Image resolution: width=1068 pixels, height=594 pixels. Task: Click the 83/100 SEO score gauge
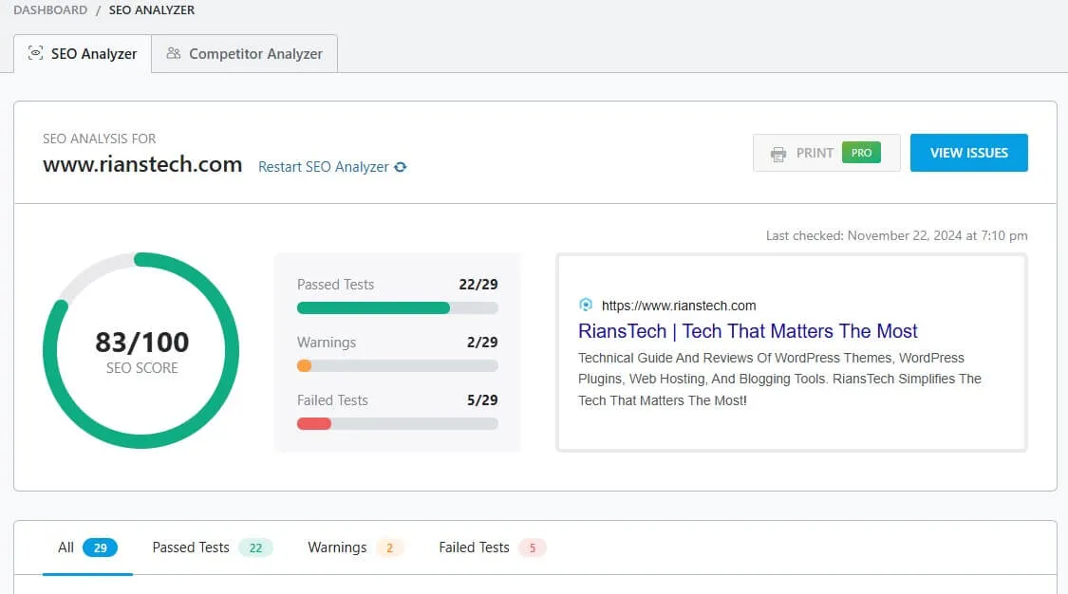(141, 351)
